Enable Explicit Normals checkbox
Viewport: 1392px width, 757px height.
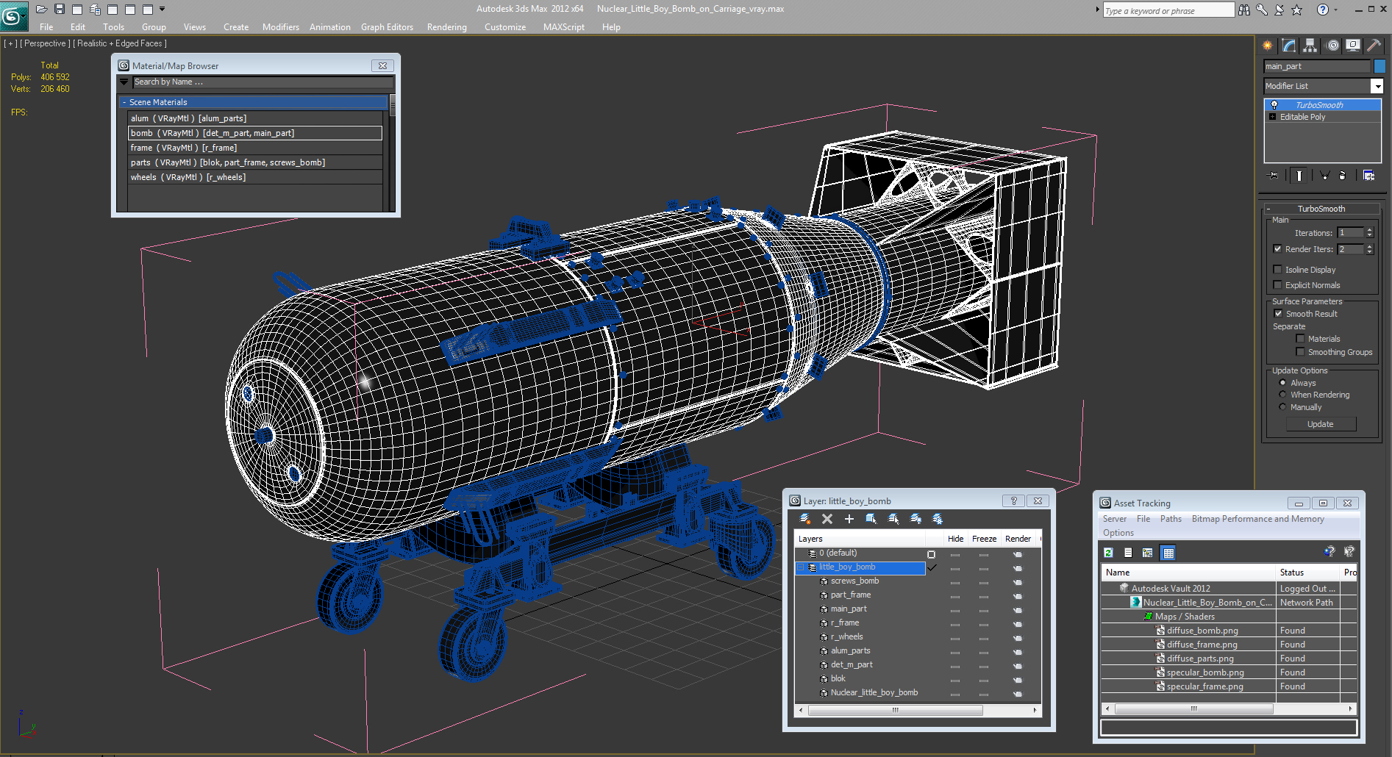click(x=1277, y=285)
